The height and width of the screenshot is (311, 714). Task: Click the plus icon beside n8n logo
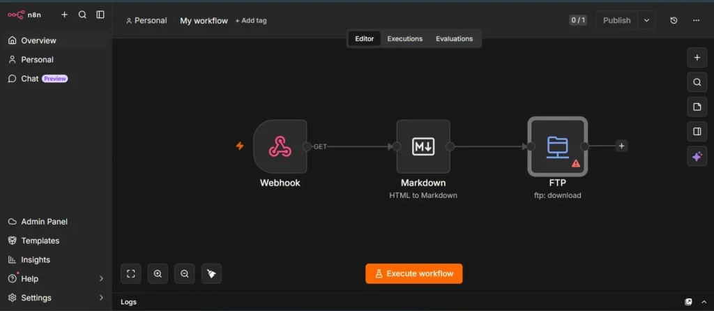[65, 15]
